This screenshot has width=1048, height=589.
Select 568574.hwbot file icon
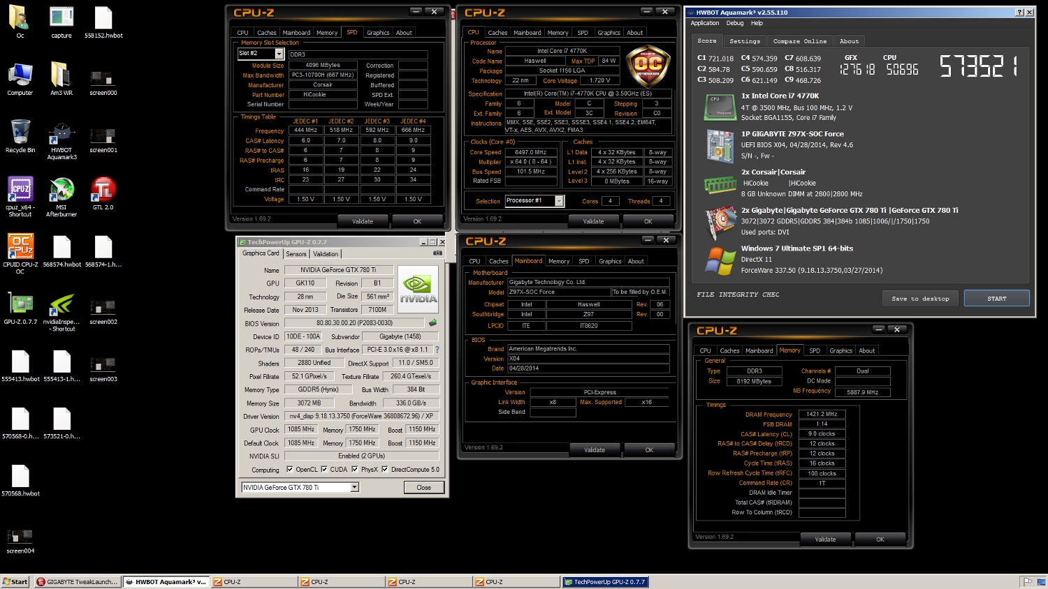(x=61, y=251)
